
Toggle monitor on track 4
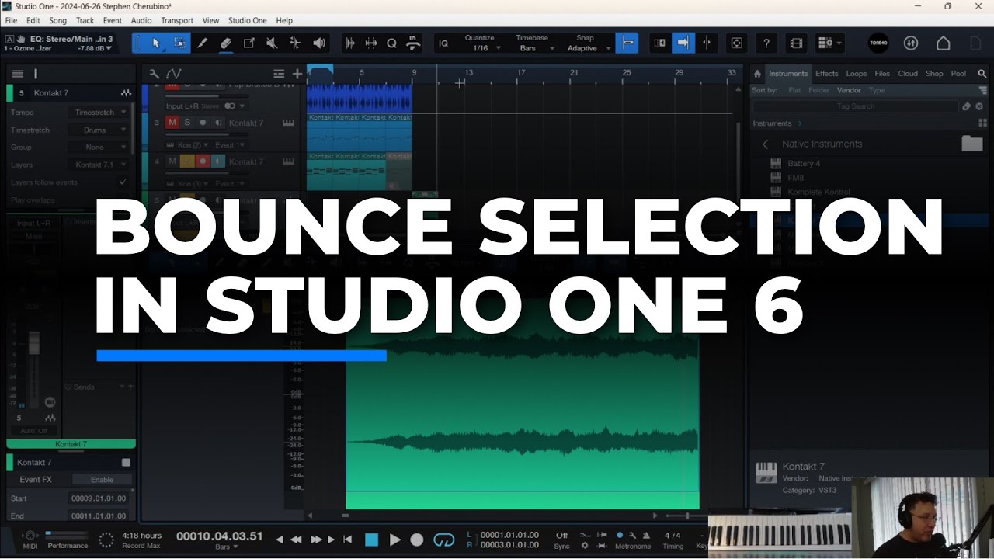point(218,161)
